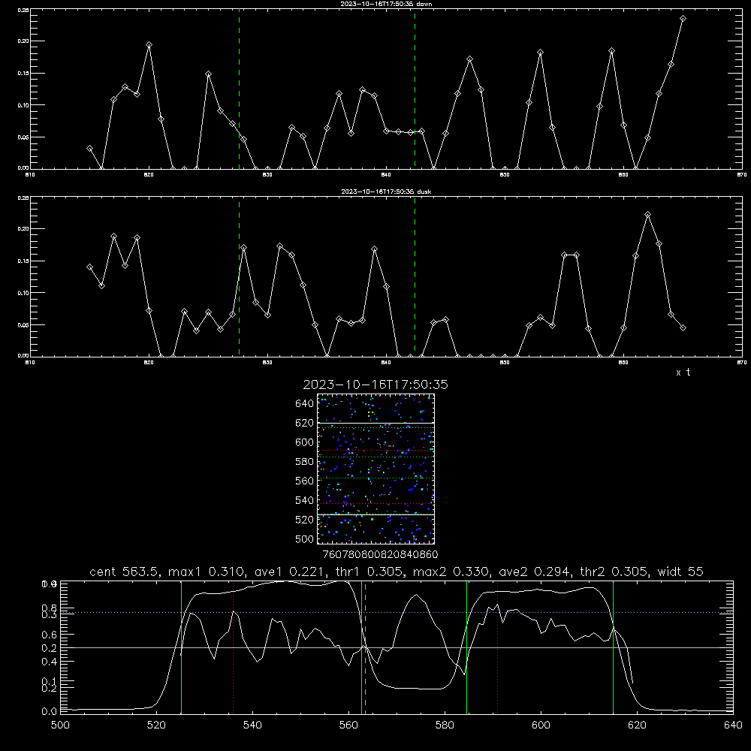Click the highest diamond point in dusk plot
The width and height of the screenshot is (751, 751).
click(x=647, y=215)
